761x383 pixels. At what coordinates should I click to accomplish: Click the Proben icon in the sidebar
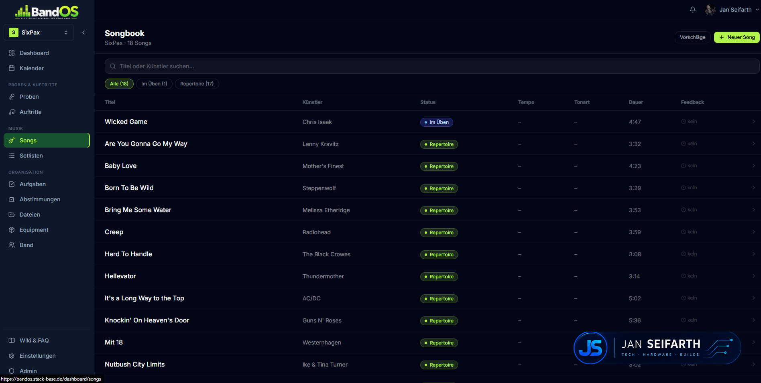click(x=12, y=97)
